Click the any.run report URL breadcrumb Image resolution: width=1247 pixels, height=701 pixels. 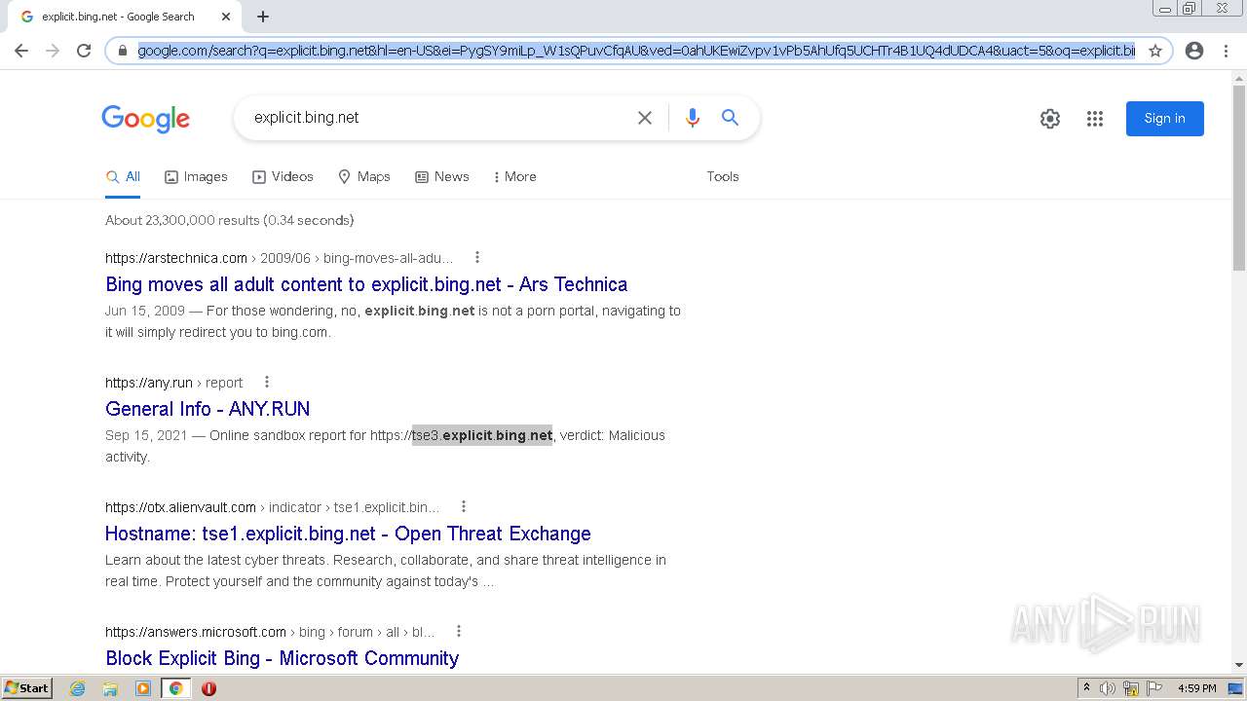[x=174, y=383]
